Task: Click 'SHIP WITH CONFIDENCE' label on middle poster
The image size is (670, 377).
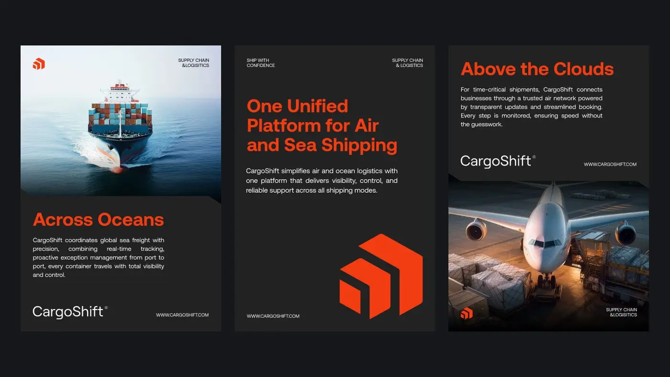Action: click(x=261, y=63)
